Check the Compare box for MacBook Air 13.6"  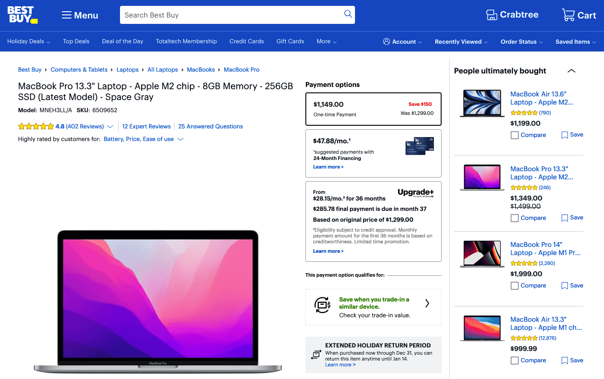click(x=514, y=135)
